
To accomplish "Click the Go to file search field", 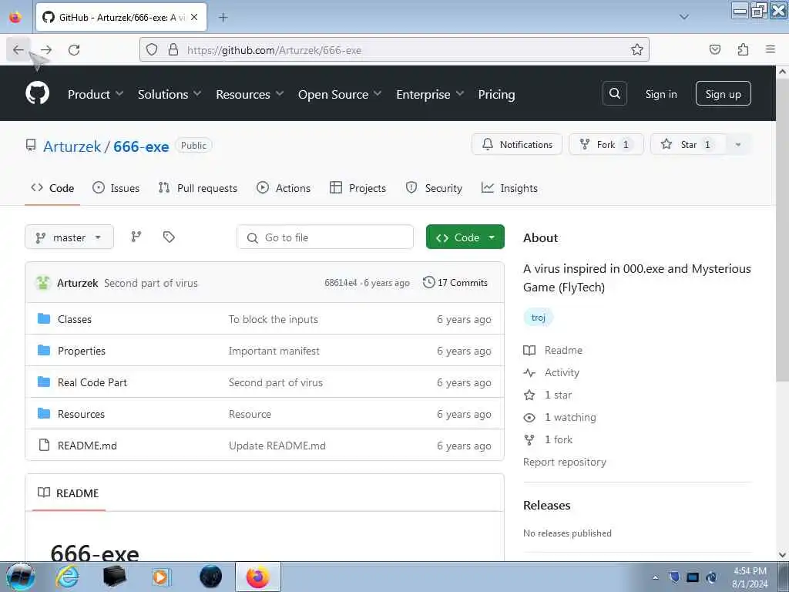I will click(x=325, y=237).
